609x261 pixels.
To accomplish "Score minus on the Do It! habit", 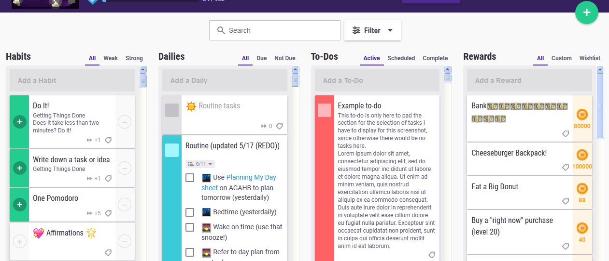I will pos(125,122).
